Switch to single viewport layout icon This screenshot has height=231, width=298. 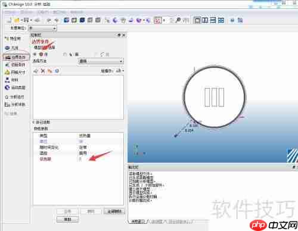(x=197, y=20)
